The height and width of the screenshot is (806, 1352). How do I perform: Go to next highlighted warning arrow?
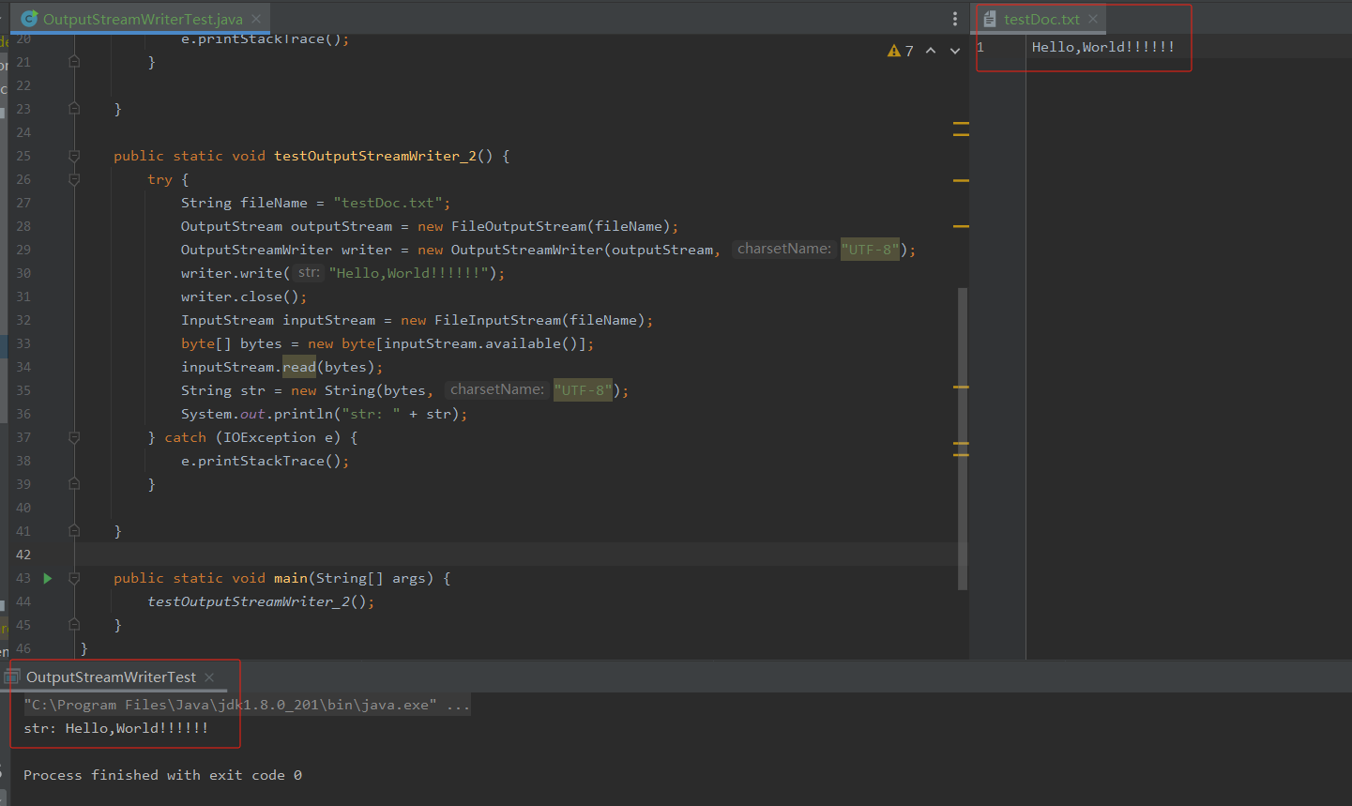(955, 51)
